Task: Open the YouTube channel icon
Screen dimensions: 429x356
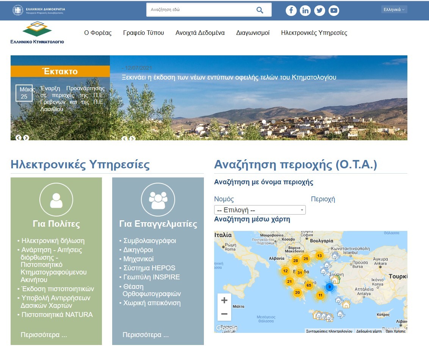Action: pos(334,10)
